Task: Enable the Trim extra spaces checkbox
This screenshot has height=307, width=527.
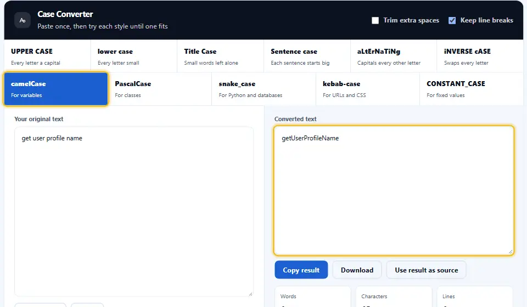Action: click(375, 20)
